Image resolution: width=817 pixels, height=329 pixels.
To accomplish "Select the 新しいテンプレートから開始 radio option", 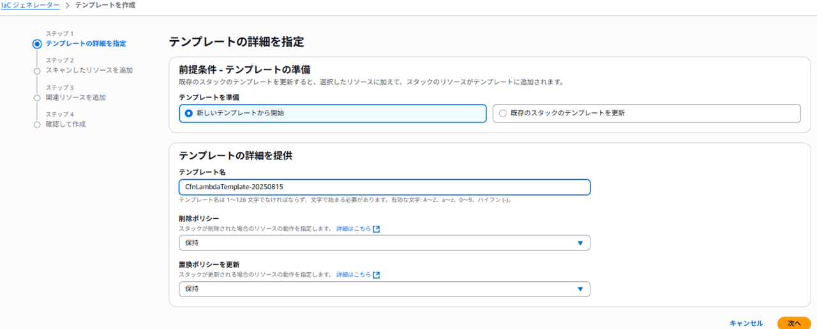I will pyautogui.click(x=333, y=113).
